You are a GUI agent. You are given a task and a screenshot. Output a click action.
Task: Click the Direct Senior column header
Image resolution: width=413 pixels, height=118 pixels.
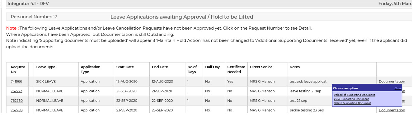click(x=261, y=67)
